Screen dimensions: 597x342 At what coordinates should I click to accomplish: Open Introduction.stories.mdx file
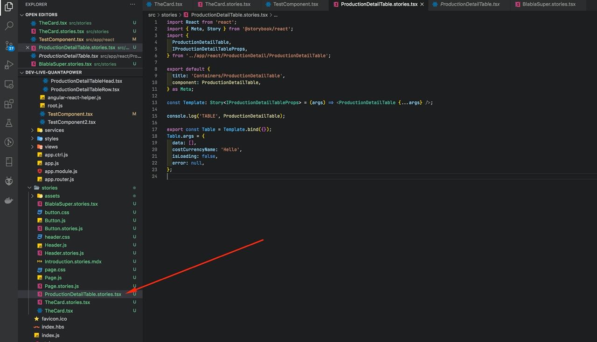coord(73,262)
